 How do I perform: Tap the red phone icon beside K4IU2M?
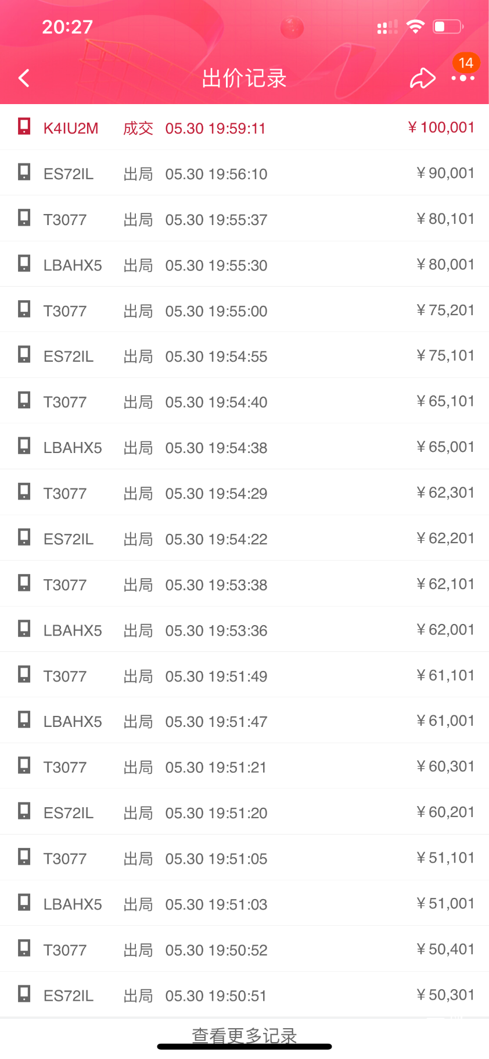click(24, 126)
